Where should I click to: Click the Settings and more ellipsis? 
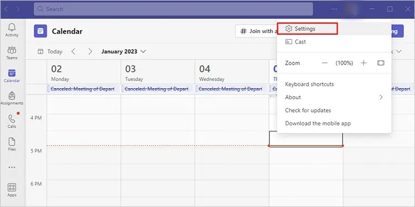334,9
